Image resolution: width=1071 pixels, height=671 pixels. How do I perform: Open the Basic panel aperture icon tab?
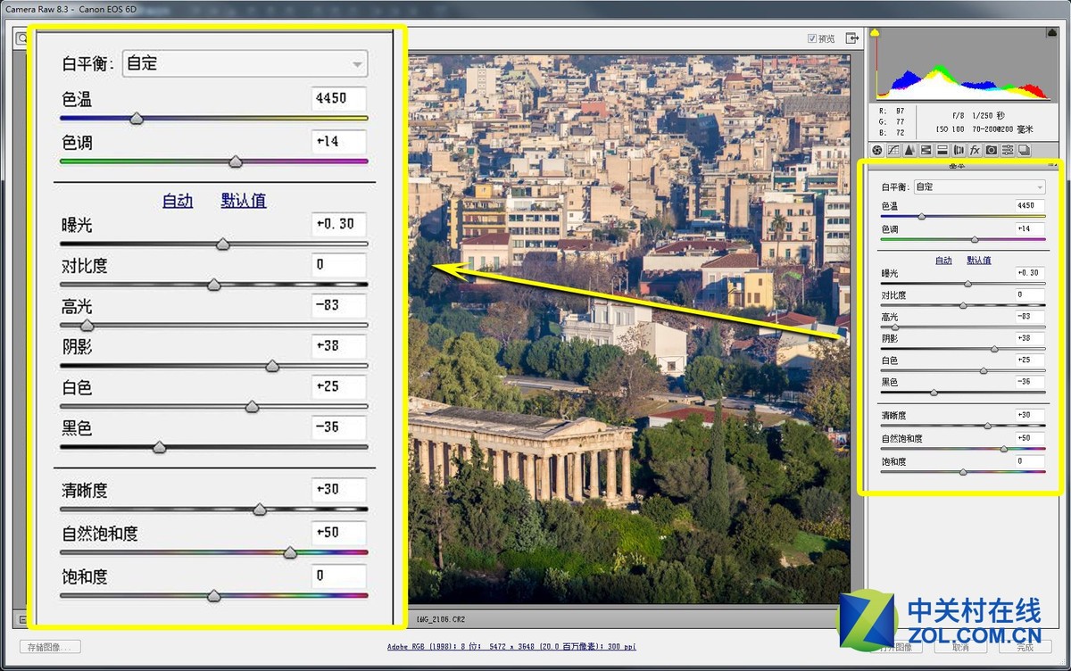pyautogui.click(x=876, y=150)
